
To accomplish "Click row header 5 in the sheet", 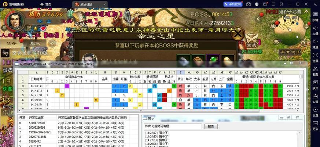I will (23, 95).
